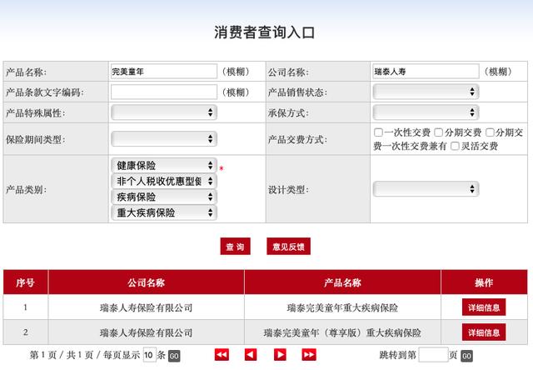This screenshot has width=533, height=370.
Task: Open the 保险期间类型 dropdown
Action: [164, 138]
